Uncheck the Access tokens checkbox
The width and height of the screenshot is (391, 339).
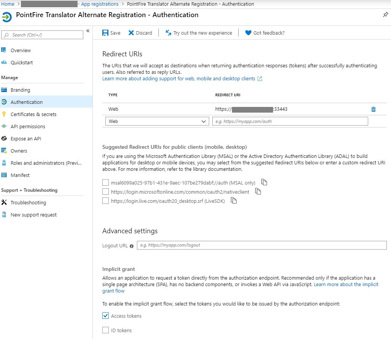click(x=105, y=316)
